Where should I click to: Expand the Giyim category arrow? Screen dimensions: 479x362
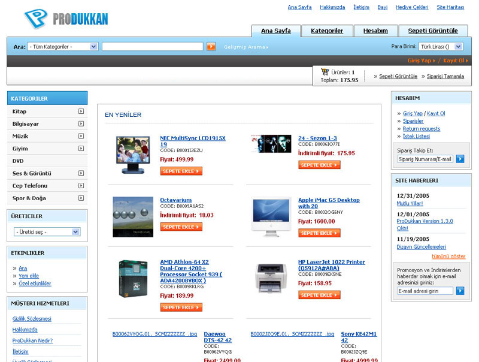pyautogui.click(x=81, y=149)
